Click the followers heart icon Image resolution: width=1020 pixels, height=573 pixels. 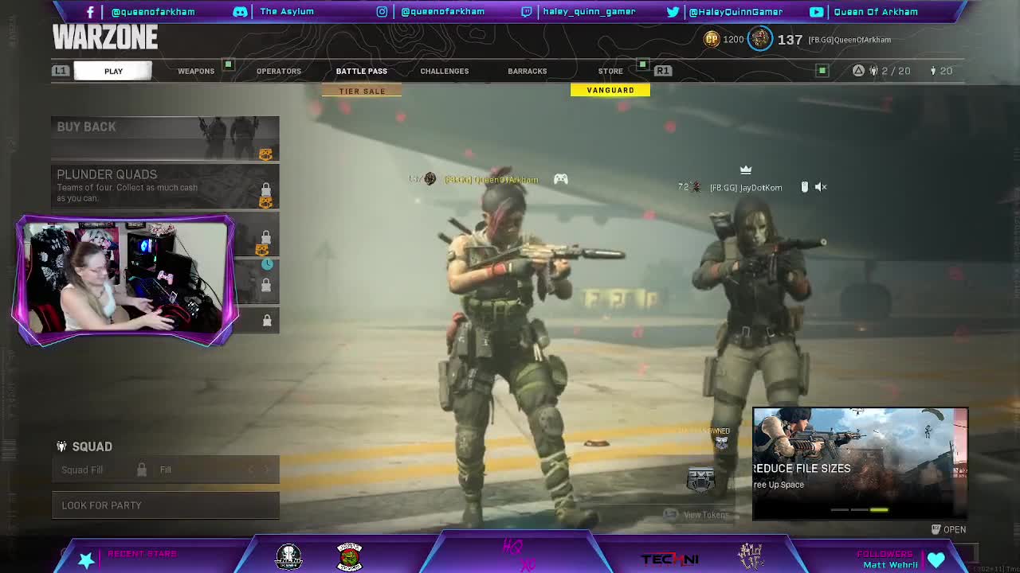pyautogui.click(x=936, y=560)
